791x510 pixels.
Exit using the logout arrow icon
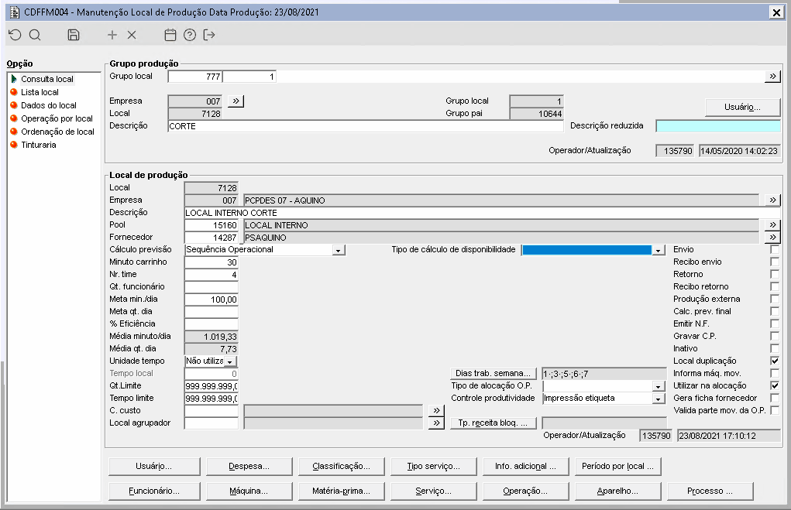209,35
